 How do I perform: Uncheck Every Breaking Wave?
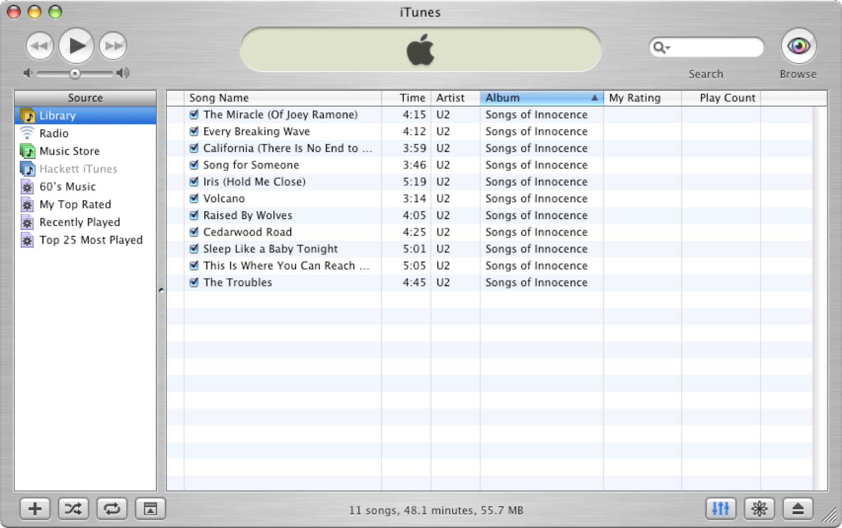[194, 131]
